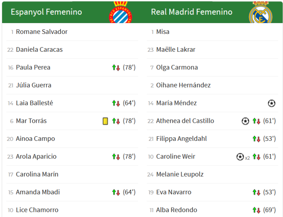Viewport: 283px width, 217px height.
Task: Open Olga Carmona's player name
Action: 177,68
